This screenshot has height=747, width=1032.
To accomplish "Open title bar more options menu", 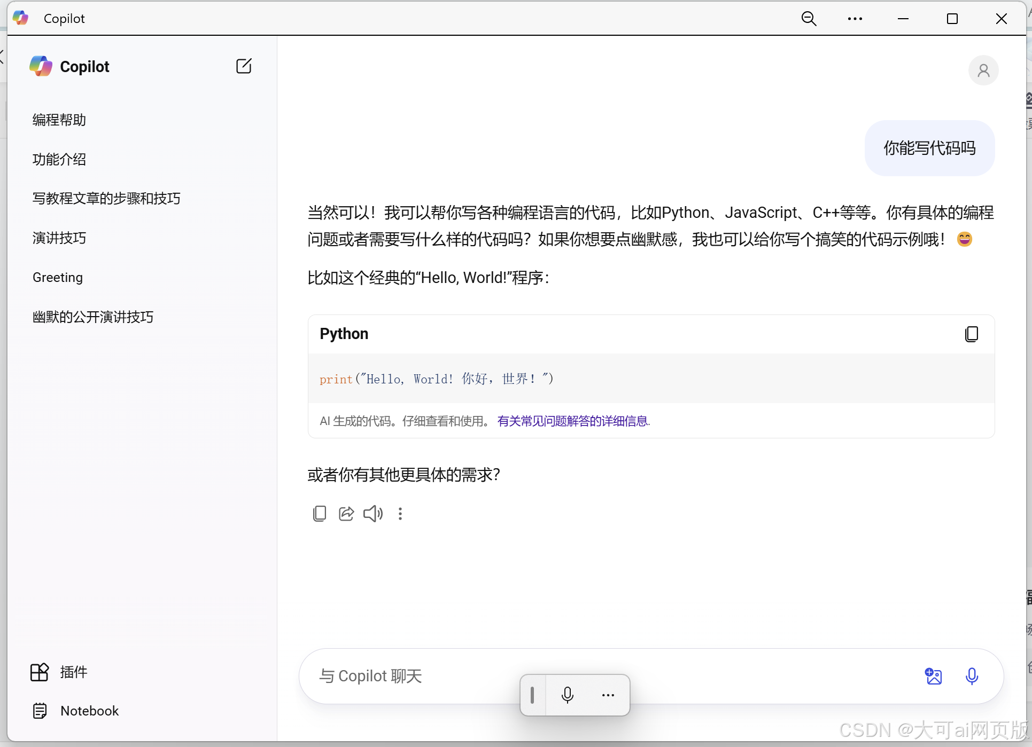I will (855, 19).
